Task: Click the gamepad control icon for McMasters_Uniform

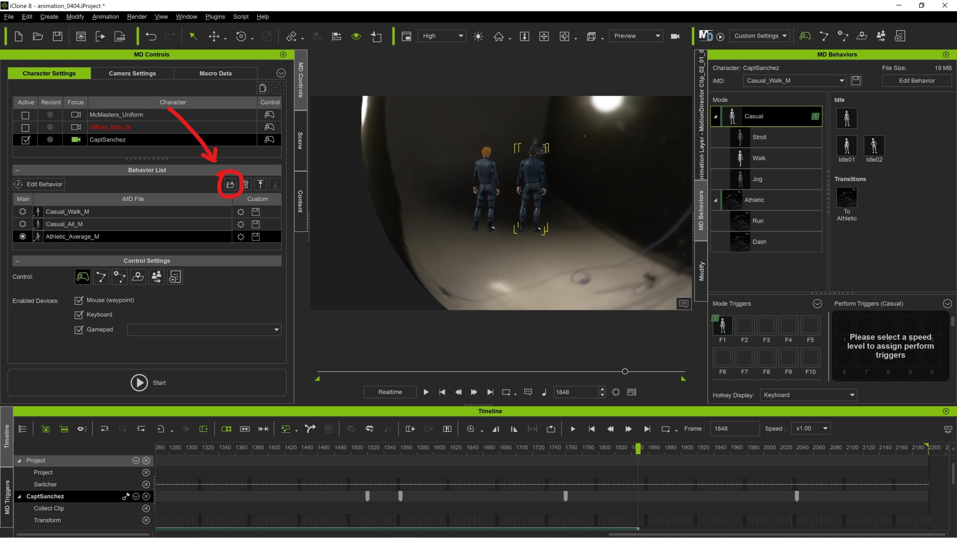Action: (x=269, y=115)
